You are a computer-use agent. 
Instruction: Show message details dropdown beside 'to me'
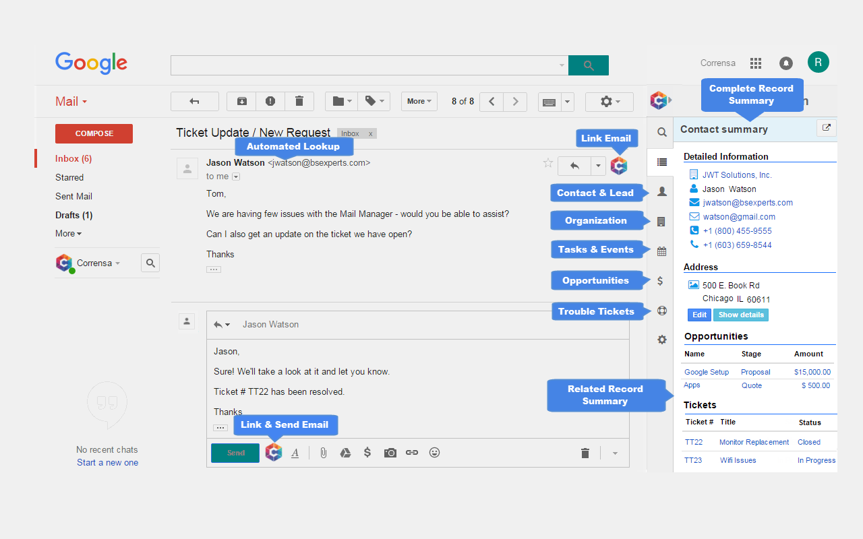tap(236, 177)
